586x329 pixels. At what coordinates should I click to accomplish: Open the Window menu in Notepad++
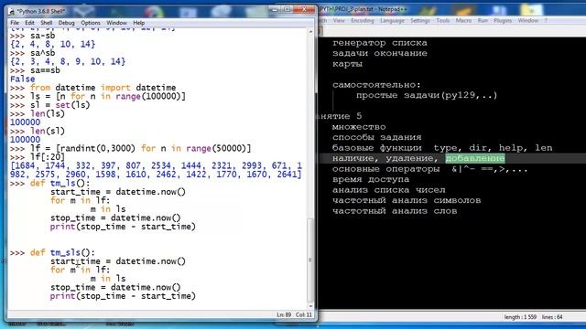(528, 20)
